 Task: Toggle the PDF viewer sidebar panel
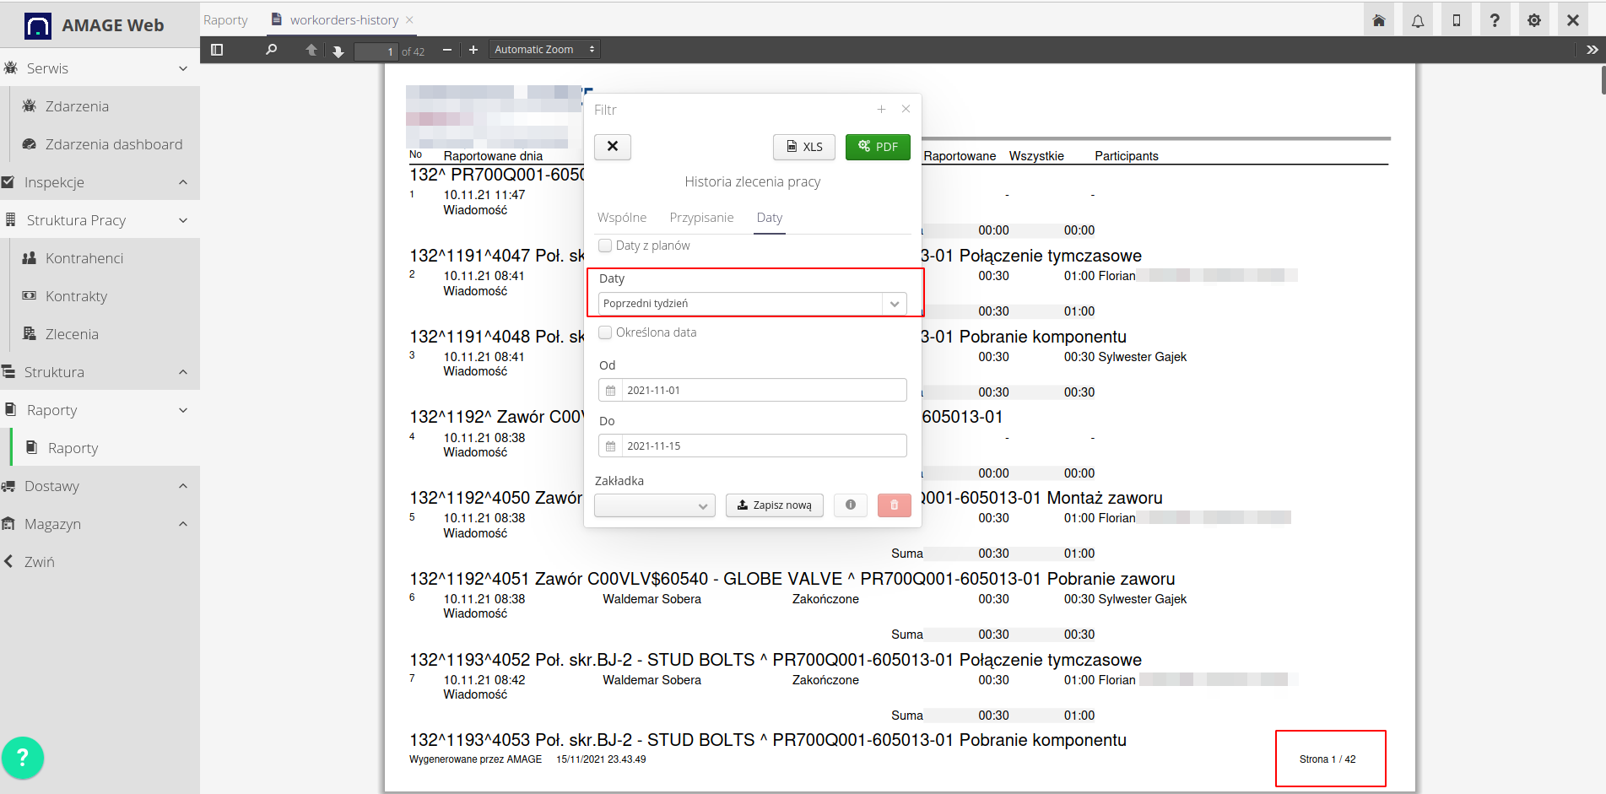[x=217, y=49]
